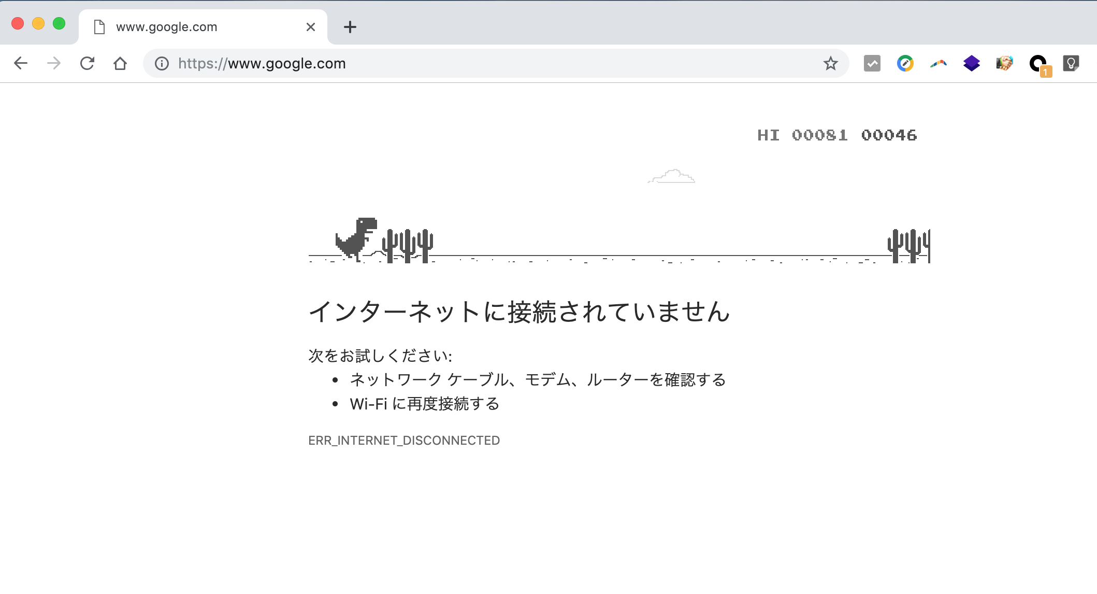Open the home page via house icon
Screen dimensions: 1097x594
[120, 63]
